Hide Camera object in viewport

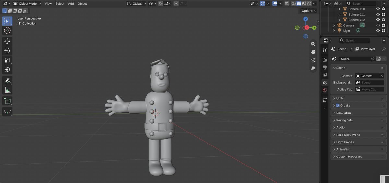[x=378, y=25]
